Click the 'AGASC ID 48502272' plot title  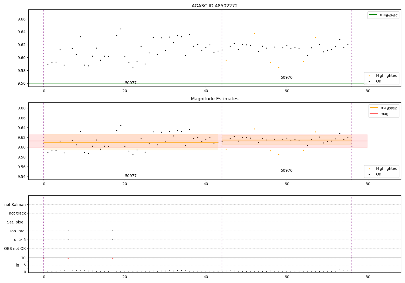point(215,6)
